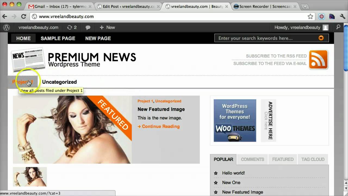This screenshot has height=196, width=348.
Task: Click the orange Project 1 link above the post title
Action: click(145, 101)
